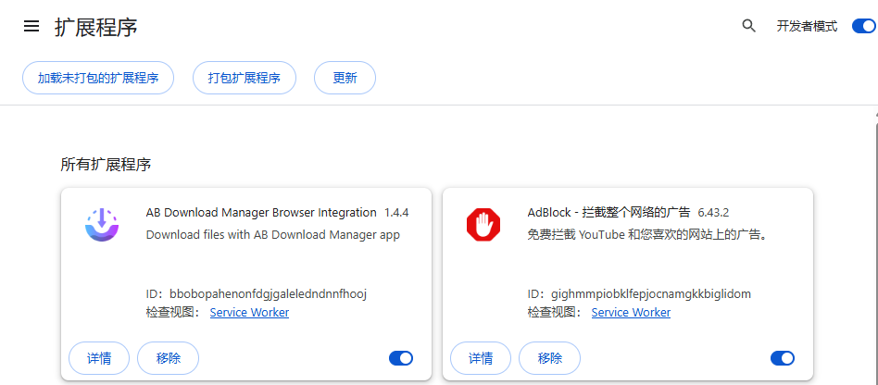Click 打包扩展程序 button
878x385 pixels.
[x=245, y=78]
